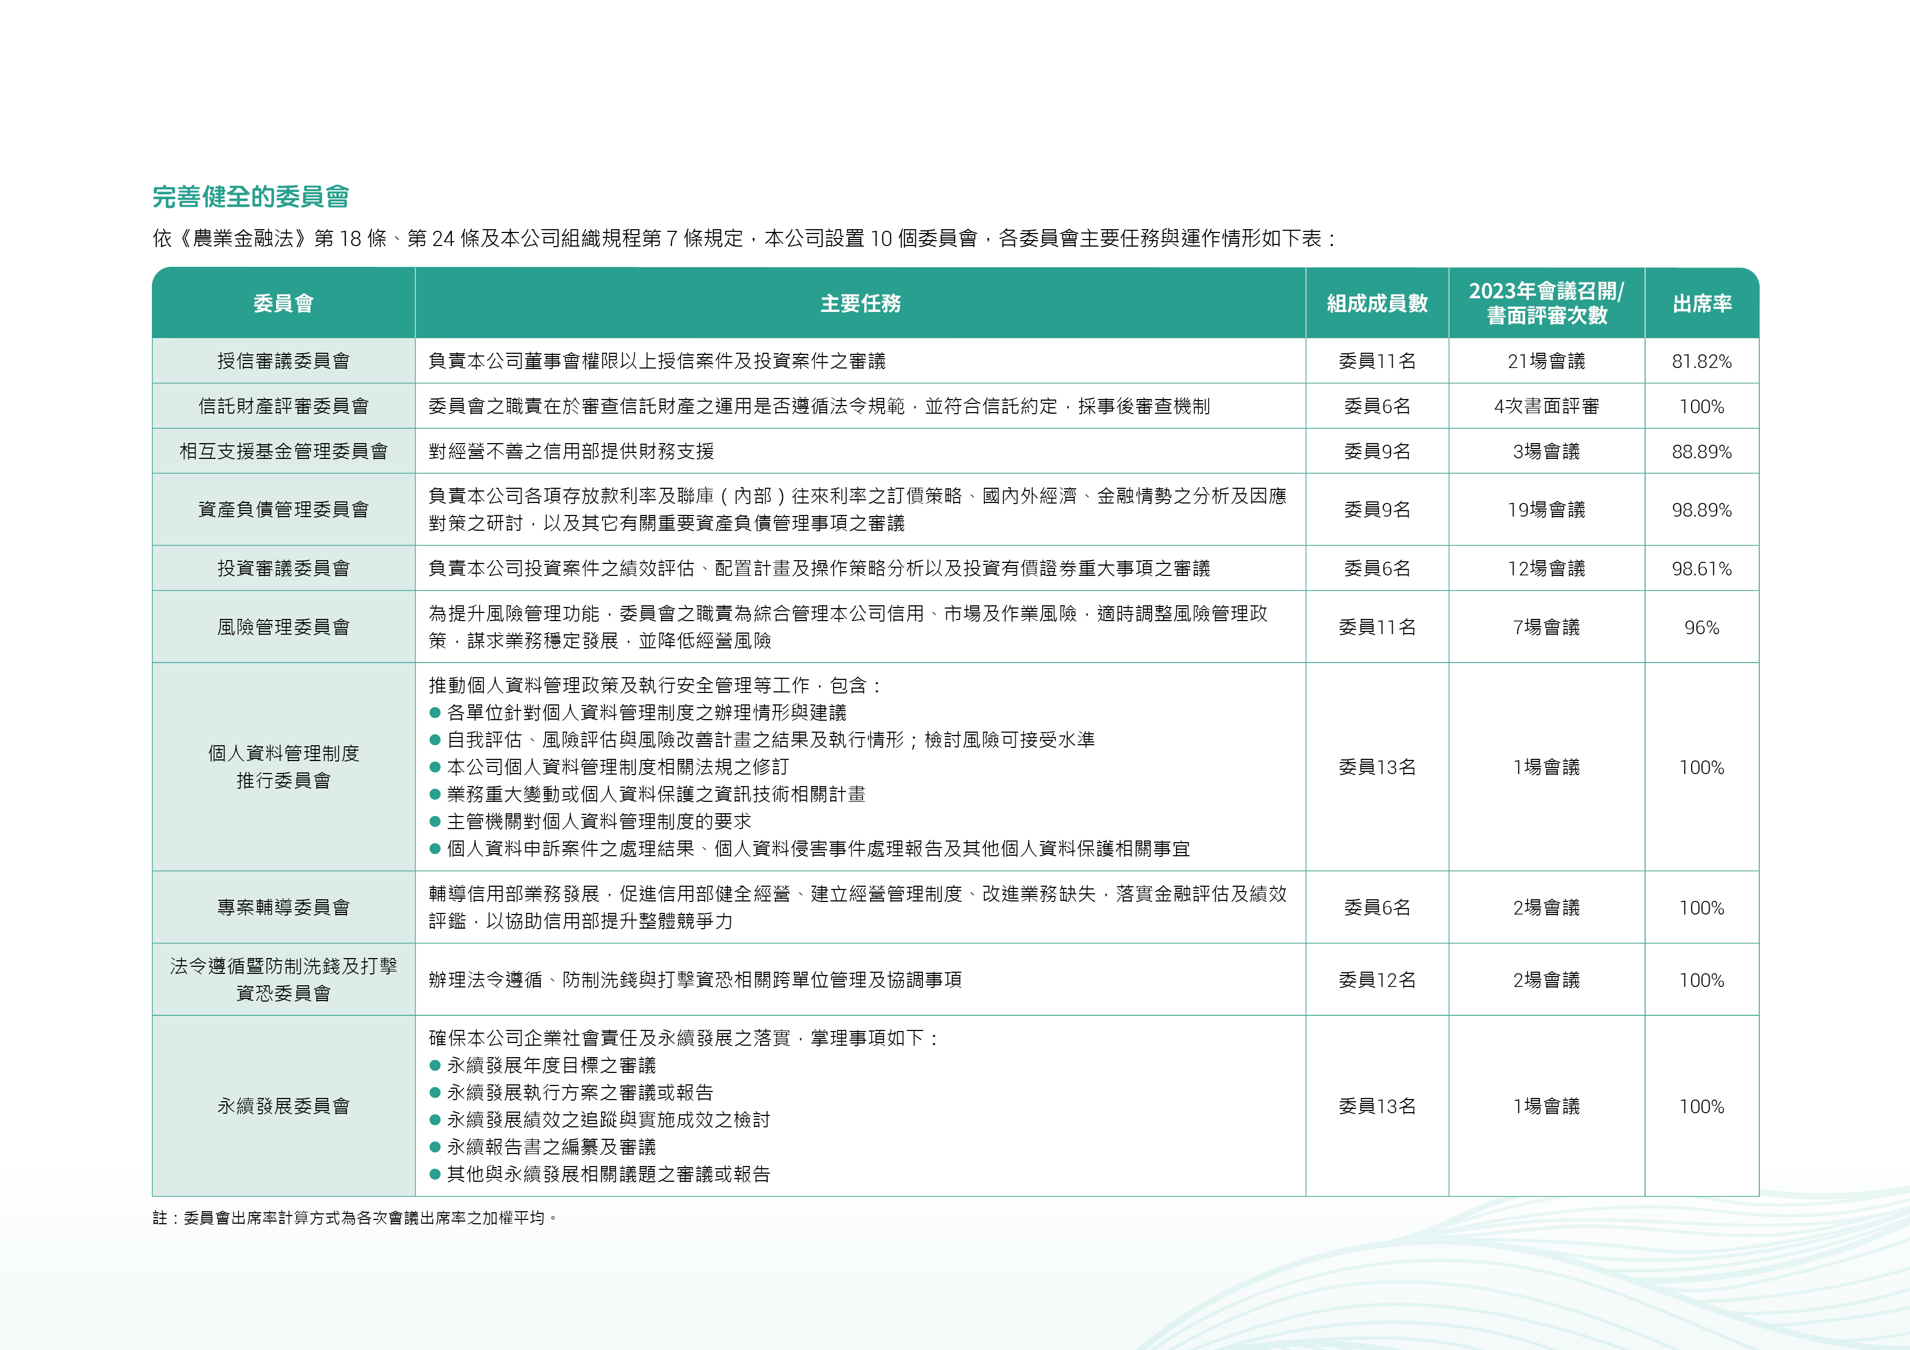
Task: Select the 永續發展委員會 cell
Action: tap(284, 1106)
